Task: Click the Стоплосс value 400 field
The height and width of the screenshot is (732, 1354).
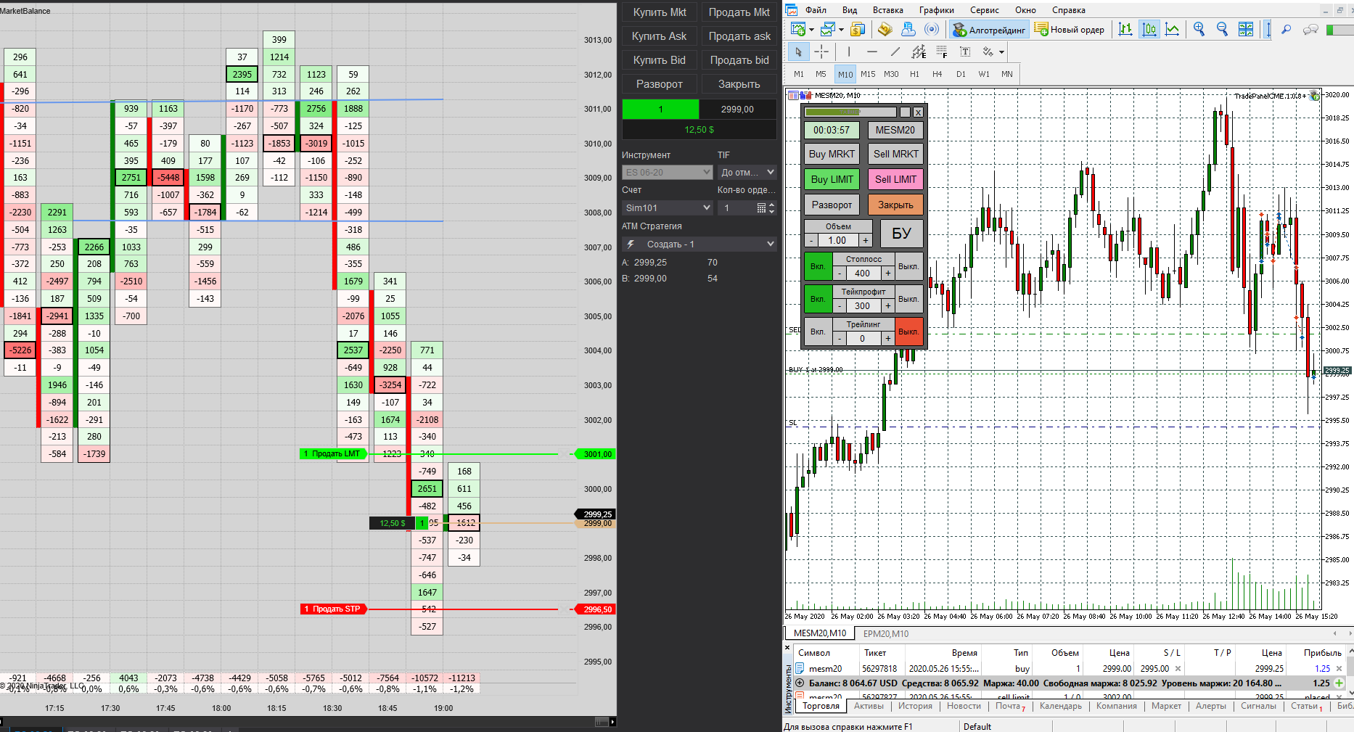Action: (x=863, y=274)
